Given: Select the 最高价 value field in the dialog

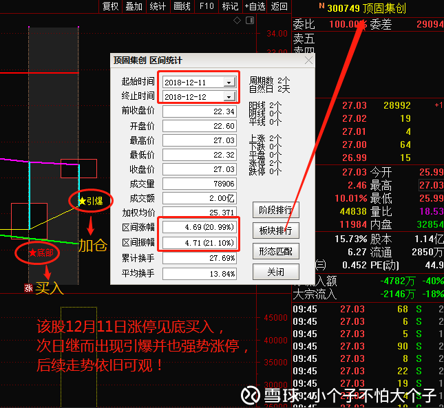Looking at the screenshot, I should pyautogui.click(x=200, y=140).
